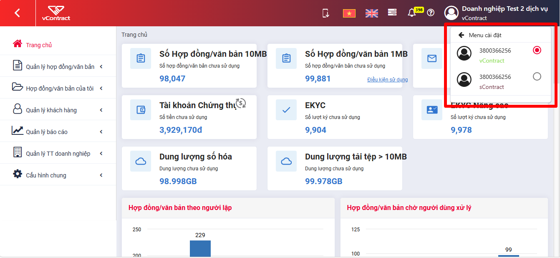This screenshot has height=258, width=560.
Task: Click the wallet icon on Tài khoản Chứng thực card
Action: pos(141,110)
